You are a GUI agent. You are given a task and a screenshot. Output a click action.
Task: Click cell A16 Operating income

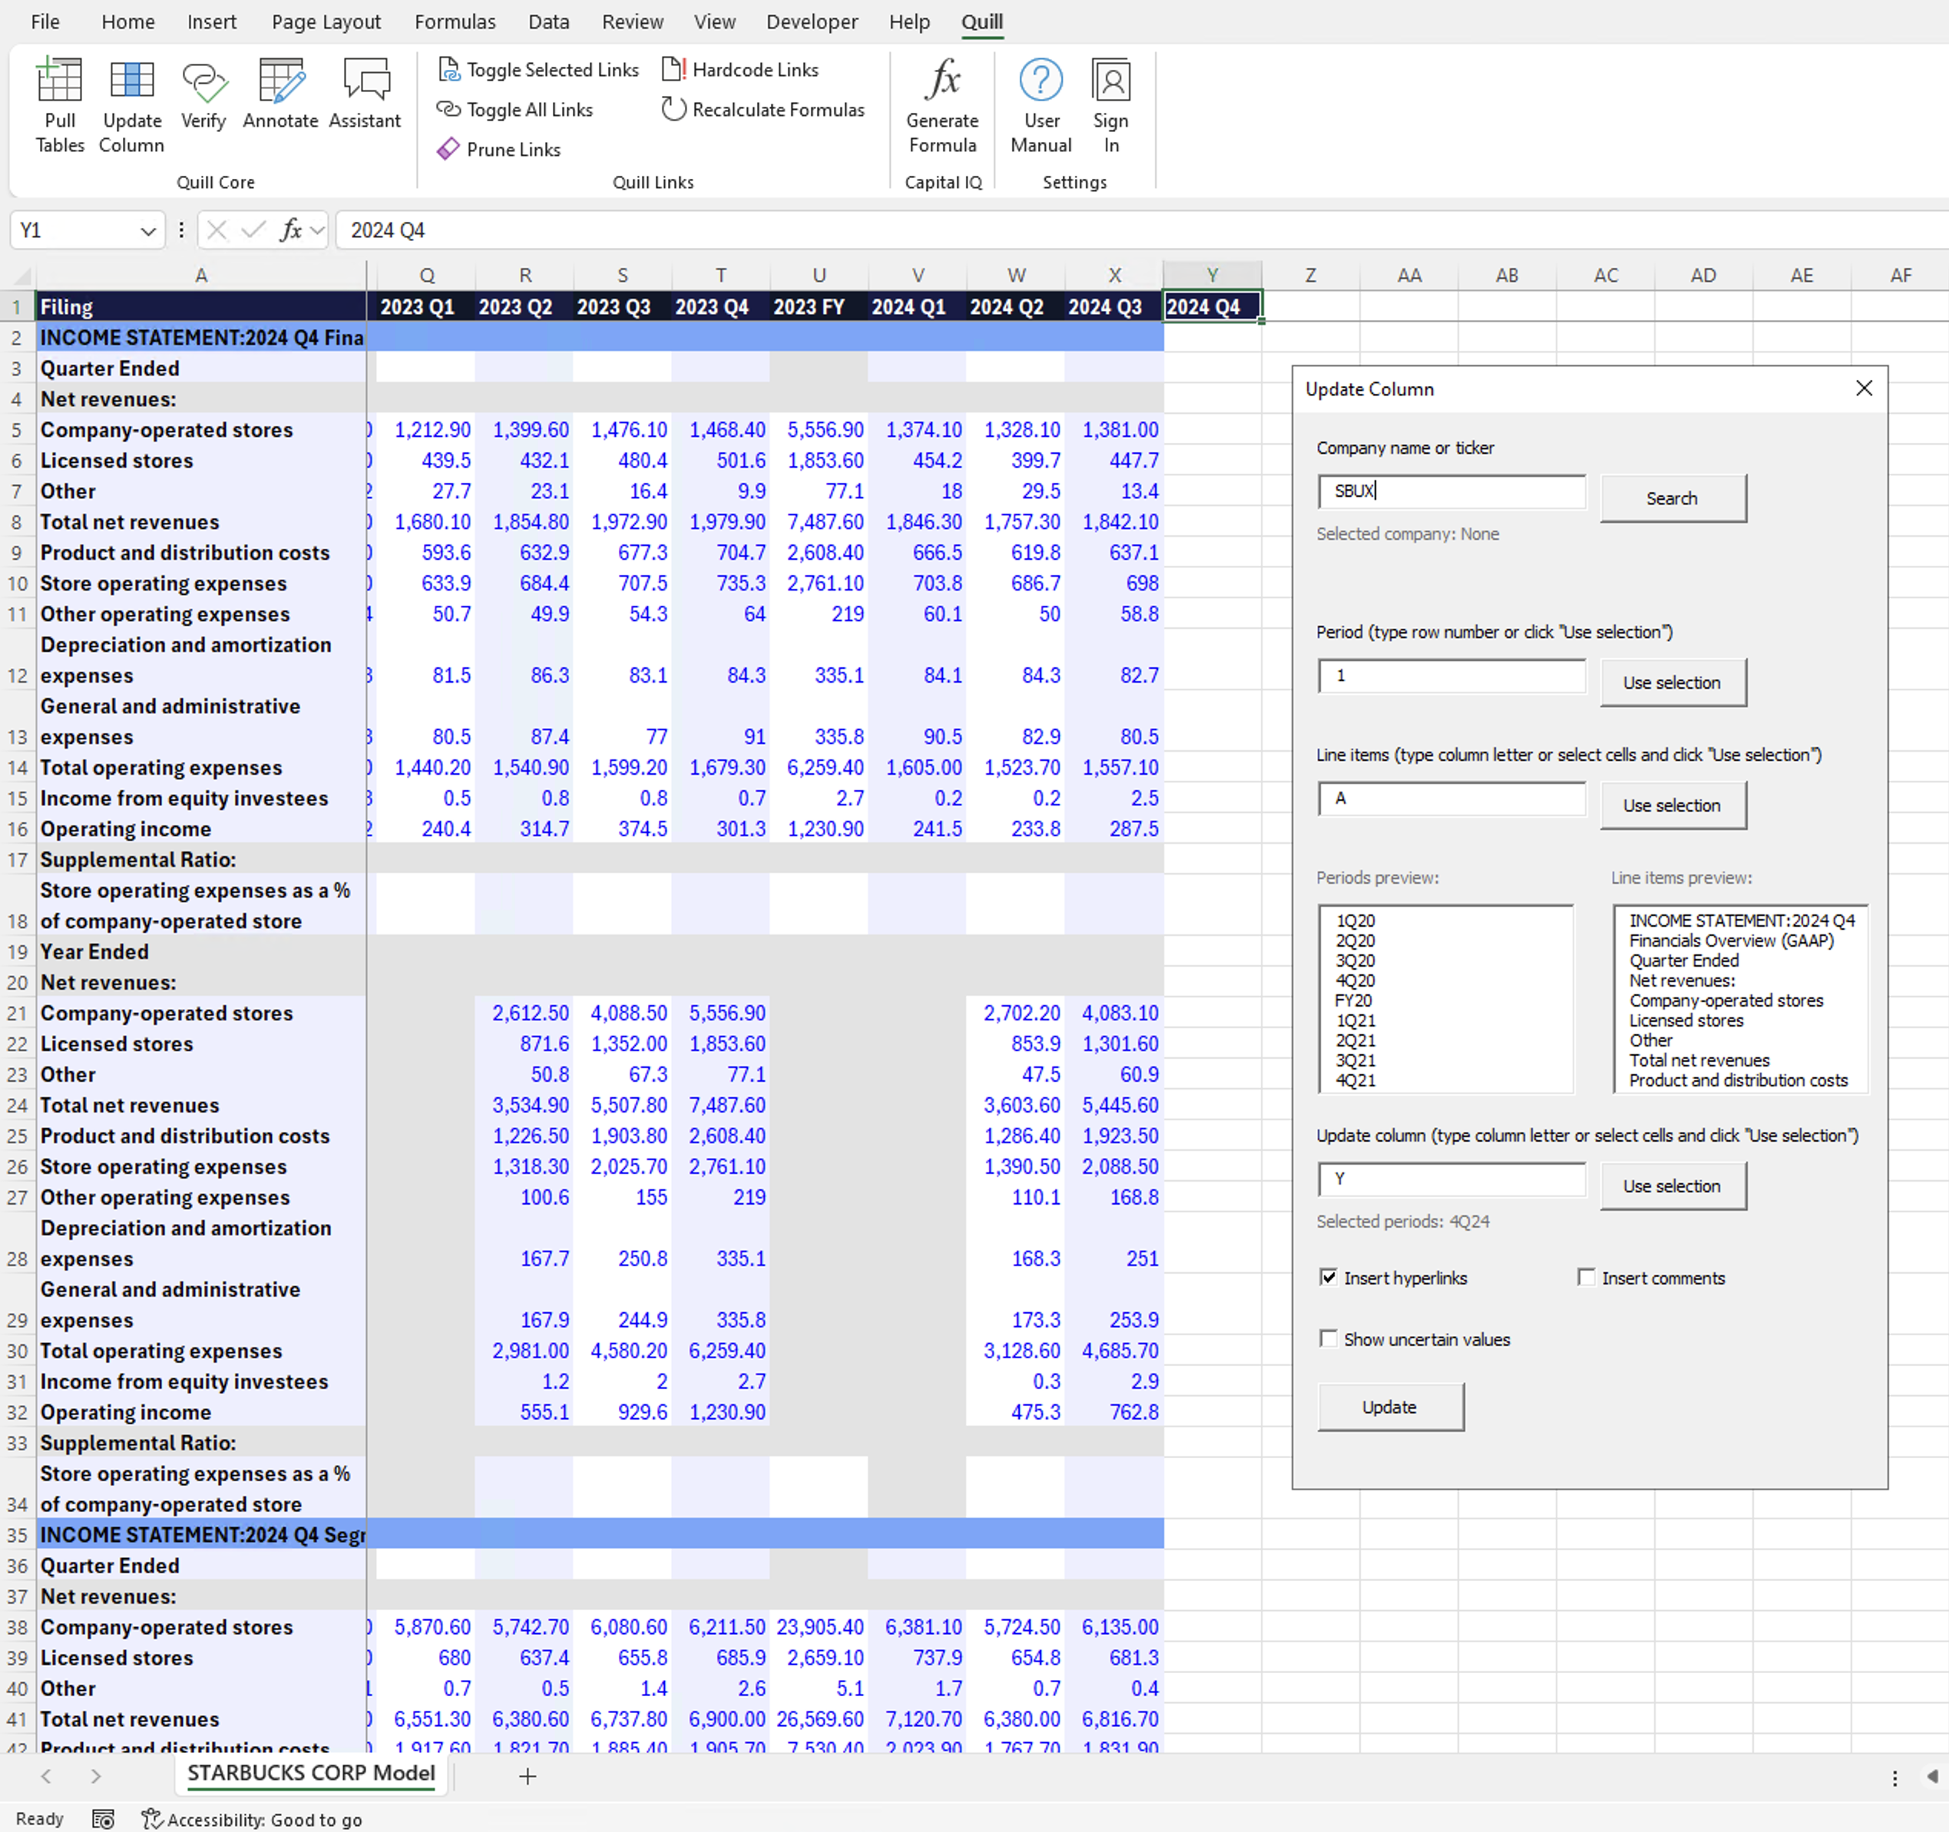(x=201, y=829)
